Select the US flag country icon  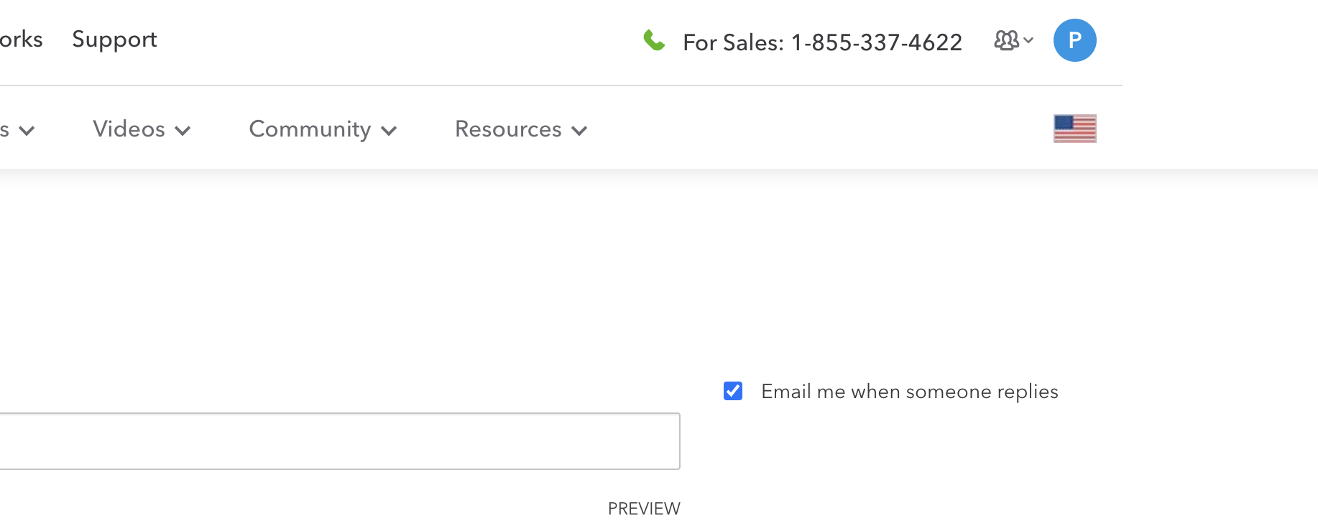click(x=1074, y=129)
